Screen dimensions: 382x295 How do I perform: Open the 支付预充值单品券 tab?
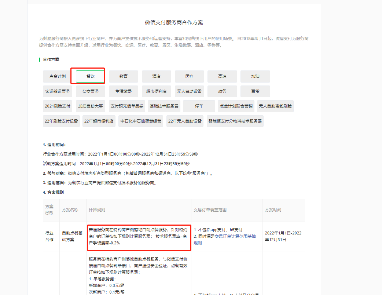point(127,106)
